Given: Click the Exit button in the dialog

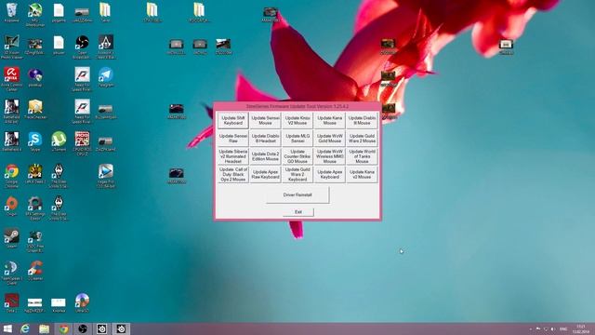Looking at the screenshot, I should (x=298, y=212).
